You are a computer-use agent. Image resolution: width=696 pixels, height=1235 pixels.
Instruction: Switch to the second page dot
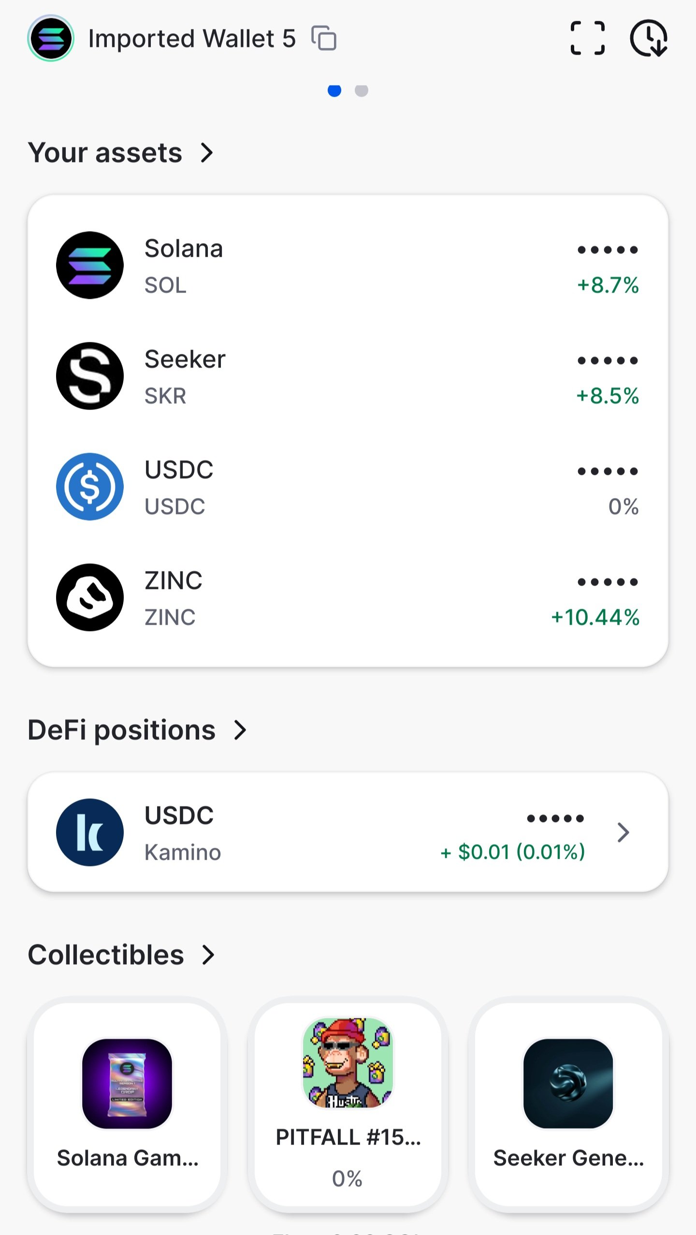pos(362,90)
